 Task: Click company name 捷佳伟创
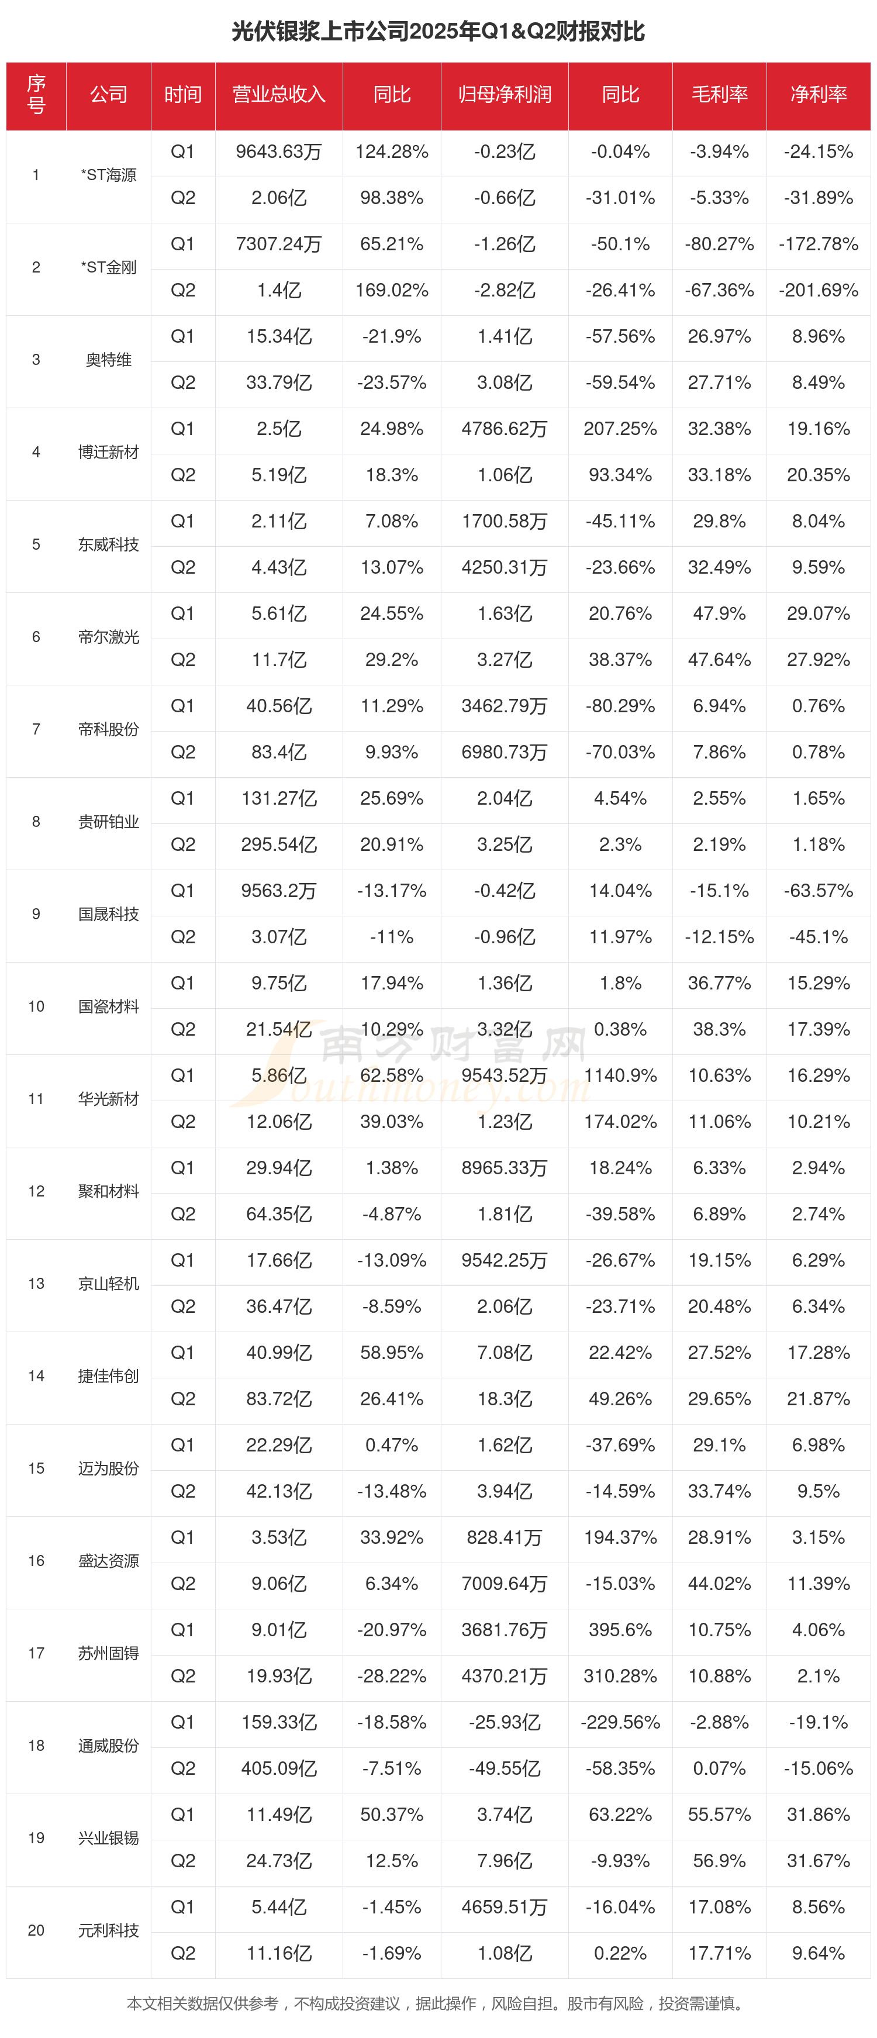(x=108, y=1376)
